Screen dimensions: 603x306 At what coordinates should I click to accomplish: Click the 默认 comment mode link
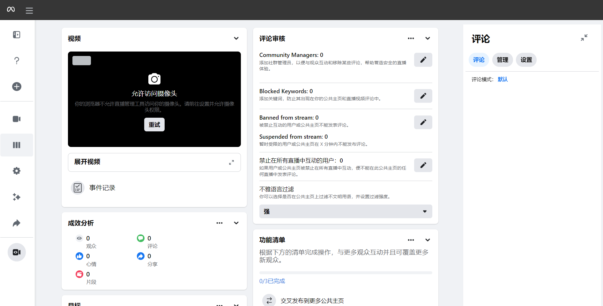pyautogui.click(x=502, y=79)
